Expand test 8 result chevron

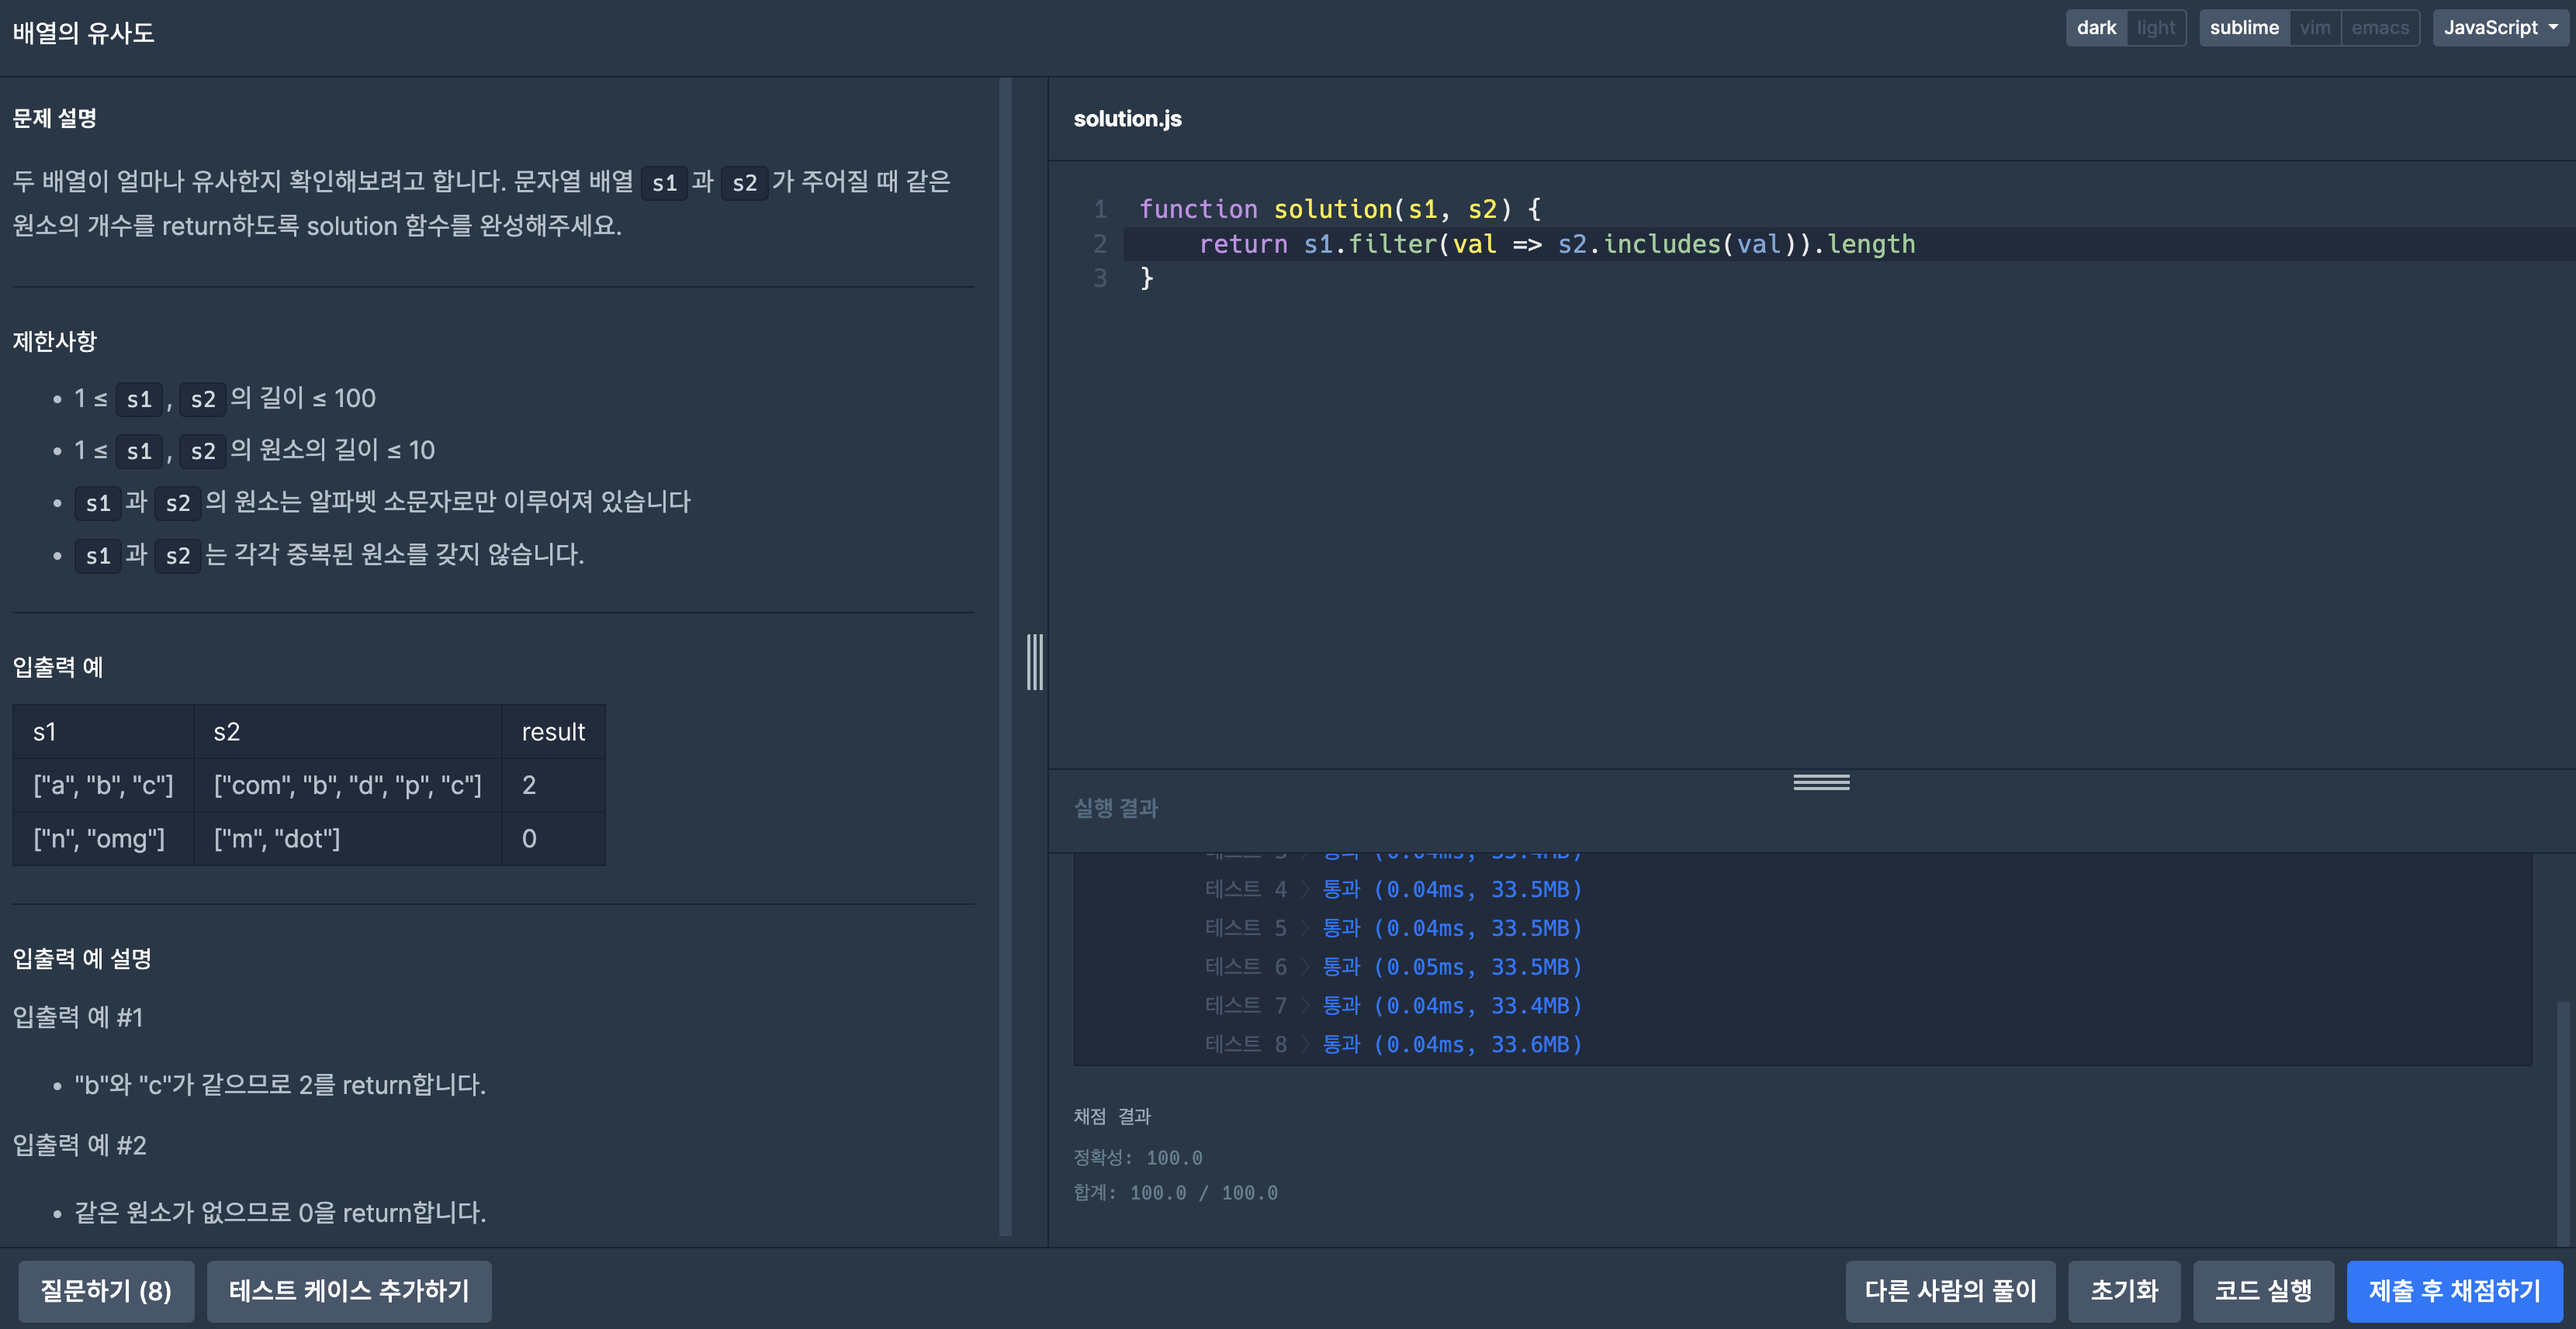tap(1305, 1044)
